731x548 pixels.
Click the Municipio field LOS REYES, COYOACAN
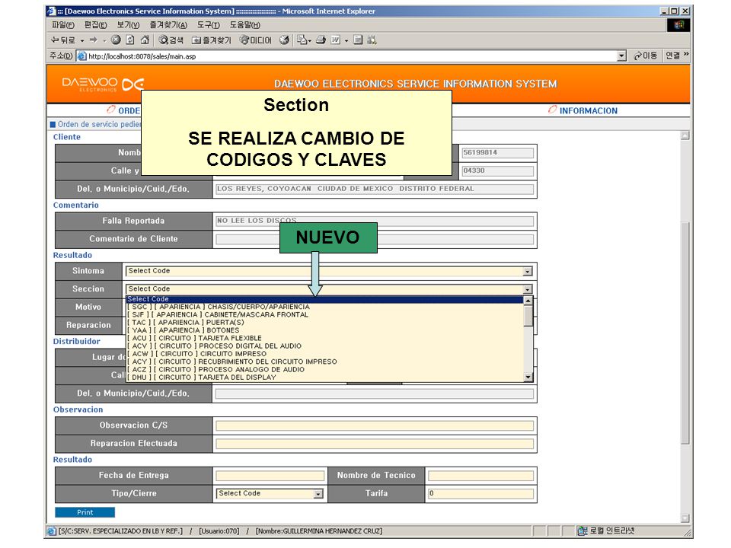click(375, 190)
